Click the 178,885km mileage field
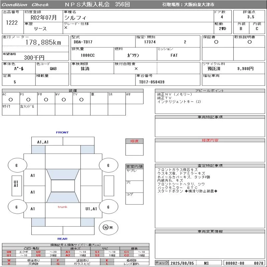This screenshot has width=267, height=267. (43, 42)
